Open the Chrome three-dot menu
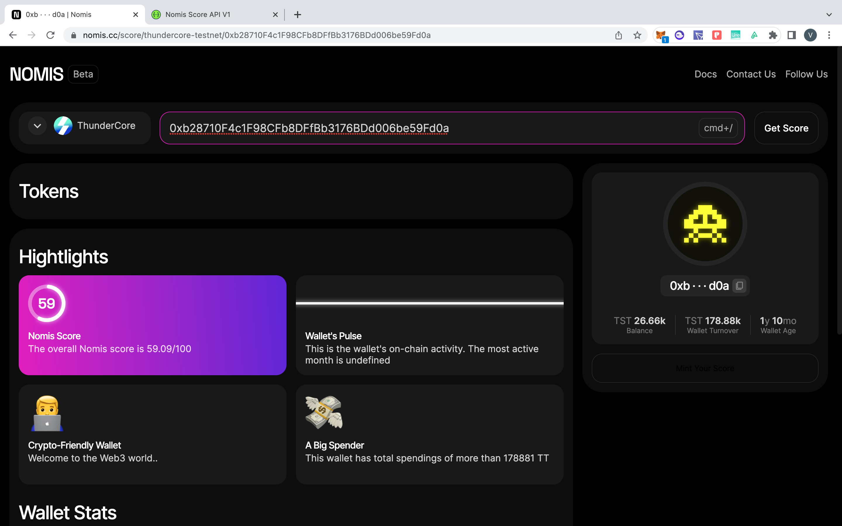Screen dimensions: 842x526 (829, 35)
